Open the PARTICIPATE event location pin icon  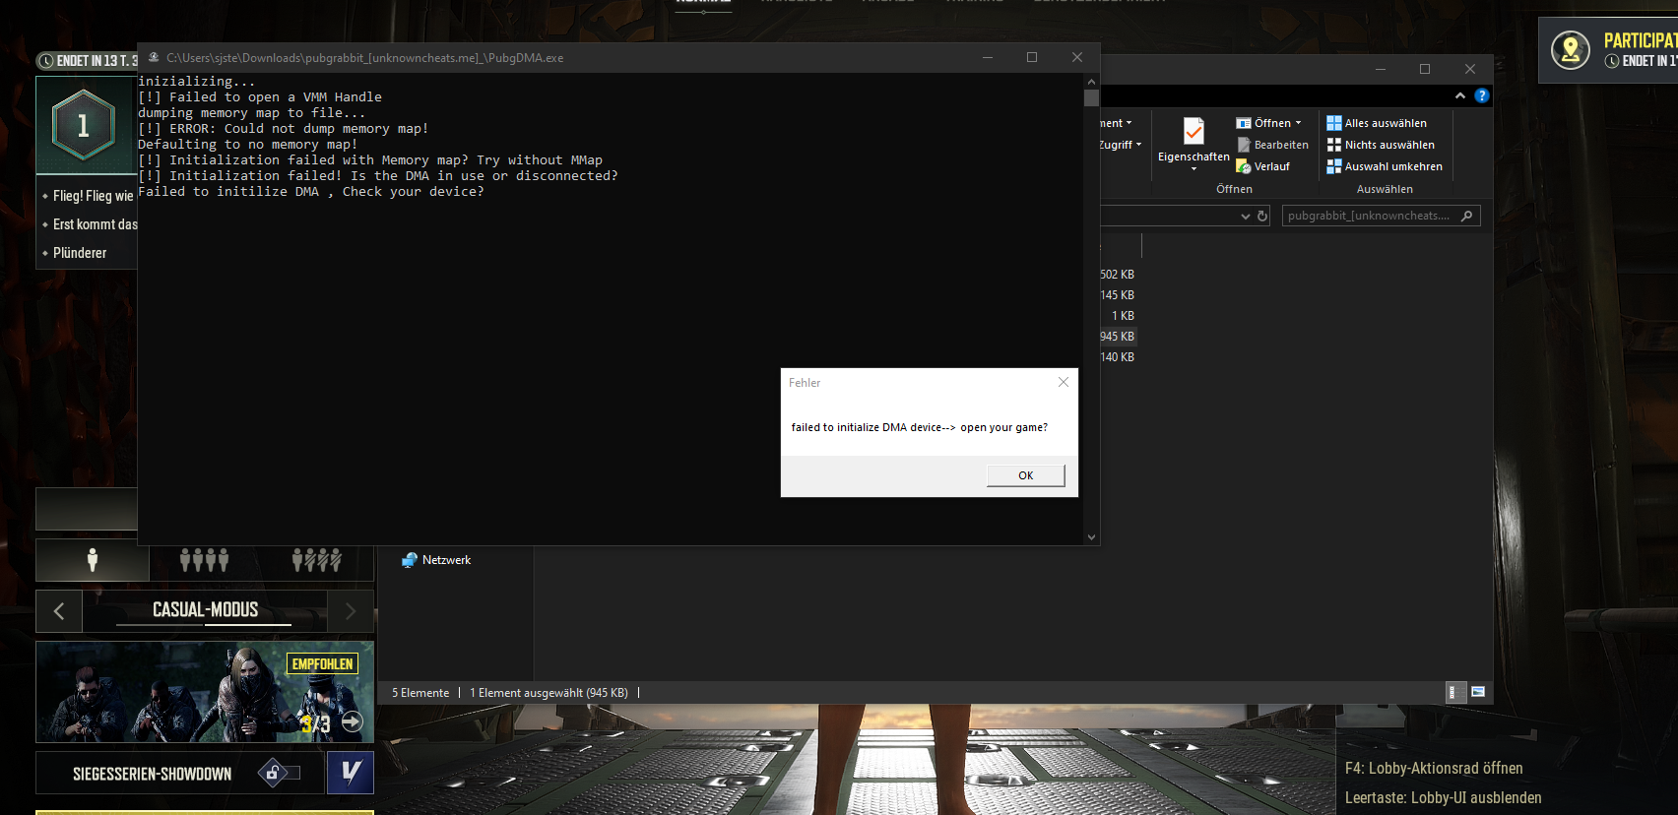pos(1571,49)
